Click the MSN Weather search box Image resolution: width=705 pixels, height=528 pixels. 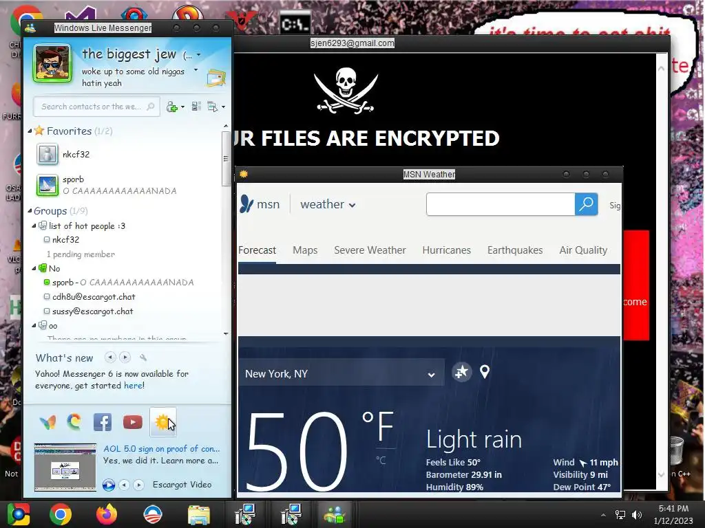(x=501, y=204)
